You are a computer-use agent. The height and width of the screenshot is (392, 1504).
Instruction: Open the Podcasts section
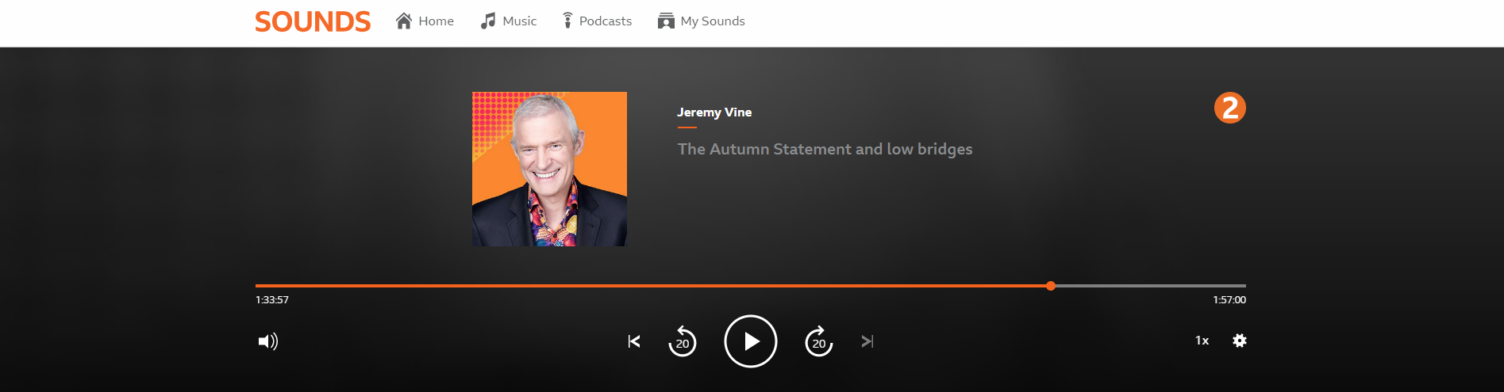pos(597,21)
